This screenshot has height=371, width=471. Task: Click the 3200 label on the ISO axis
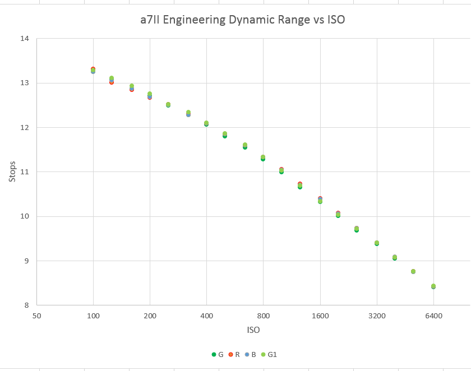tap(377, 316)
